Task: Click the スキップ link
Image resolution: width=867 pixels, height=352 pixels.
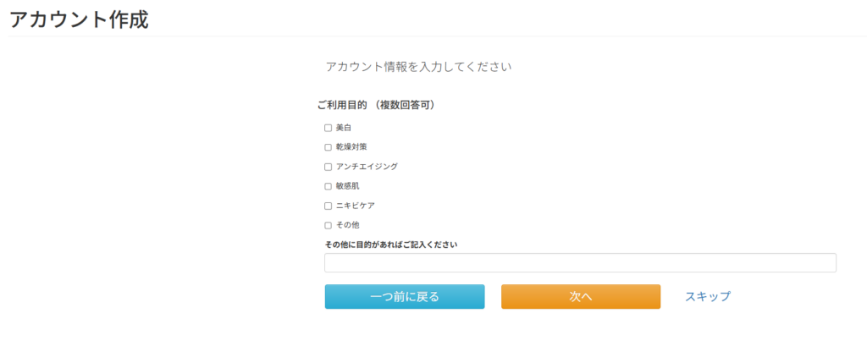Action: (707, 297)
